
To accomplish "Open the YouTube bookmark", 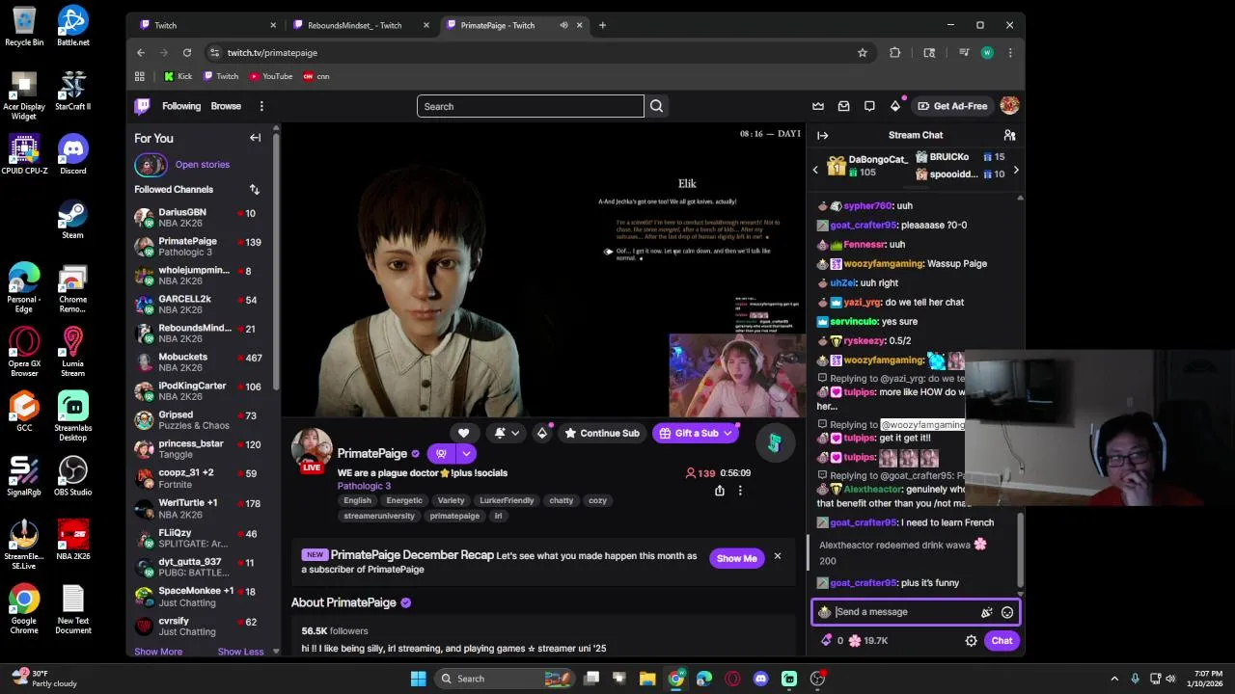I will pyautogui.click(x=270, y=76).
